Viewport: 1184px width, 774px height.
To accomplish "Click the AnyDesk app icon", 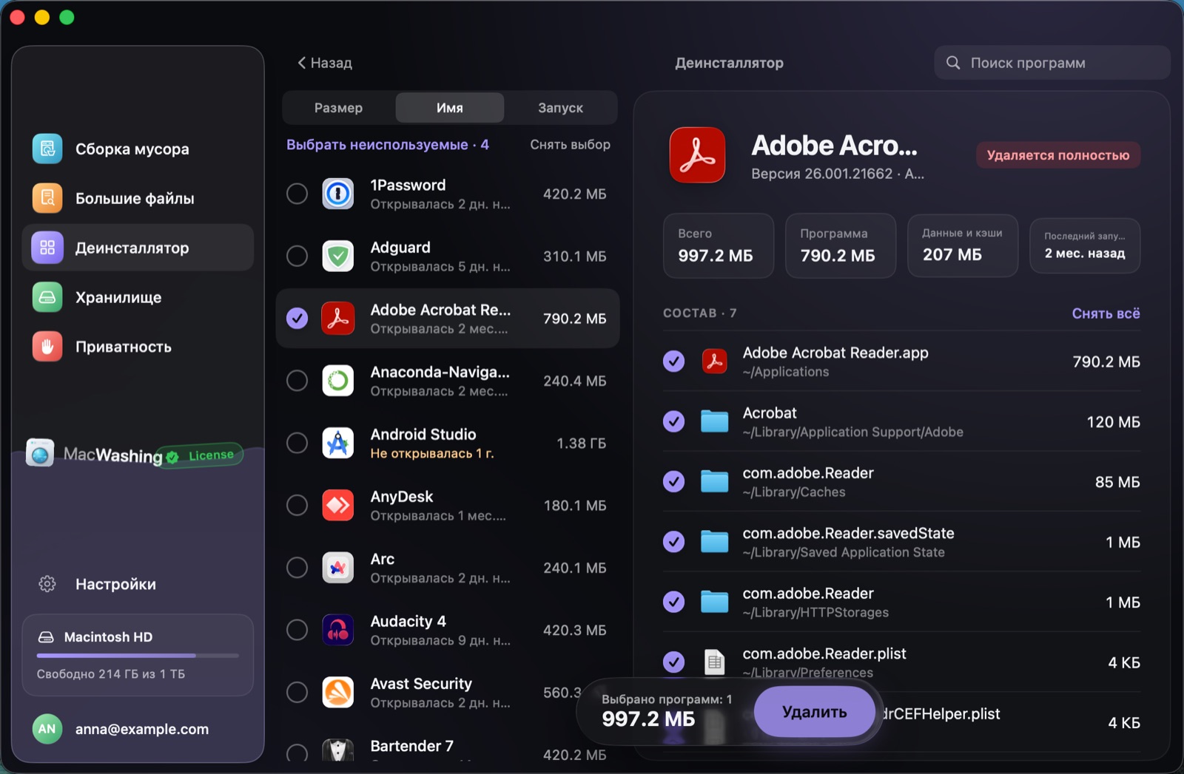I will pos(338,505).
